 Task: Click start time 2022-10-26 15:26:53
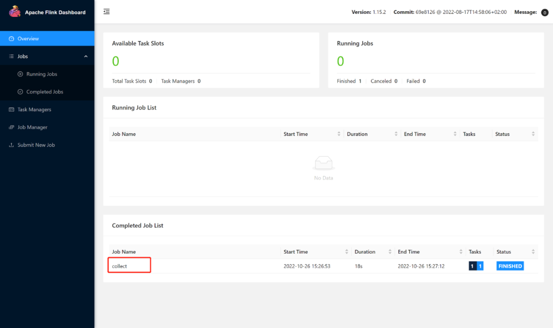tap(307, 266)
